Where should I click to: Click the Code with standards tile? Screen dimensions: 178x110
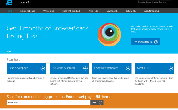coord(112,69)
